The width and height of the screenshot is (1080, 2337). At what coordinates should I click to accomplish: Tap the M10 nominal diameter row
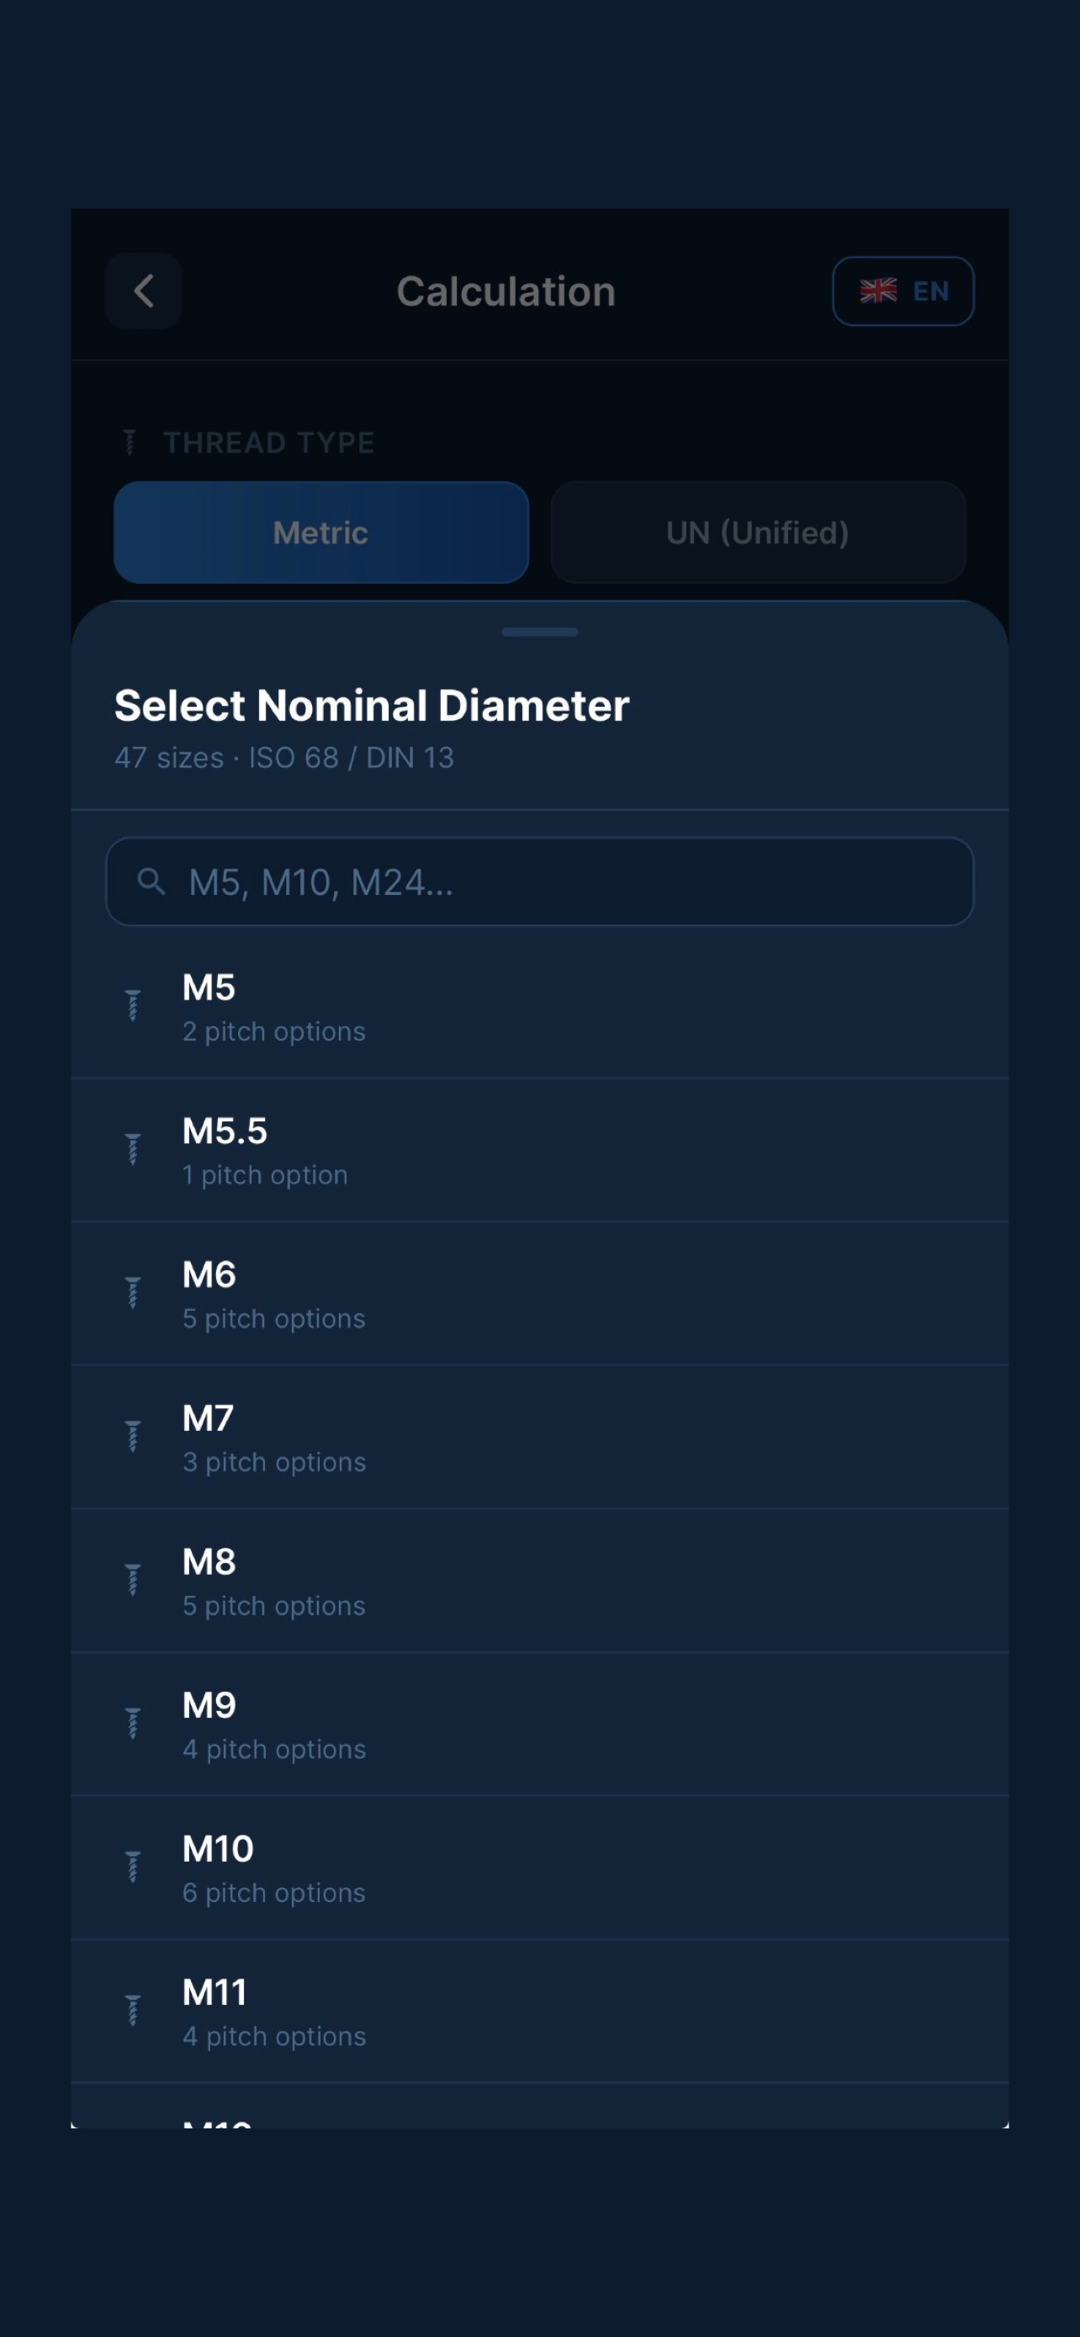[539, 1868]
